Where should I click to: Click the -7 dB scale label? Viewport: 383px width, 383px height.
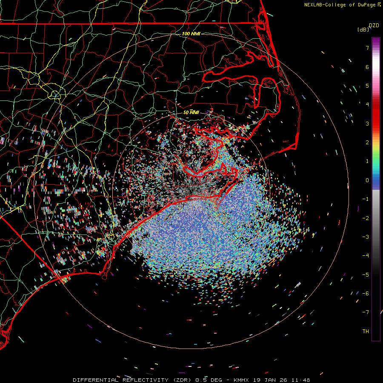(366, 312)
